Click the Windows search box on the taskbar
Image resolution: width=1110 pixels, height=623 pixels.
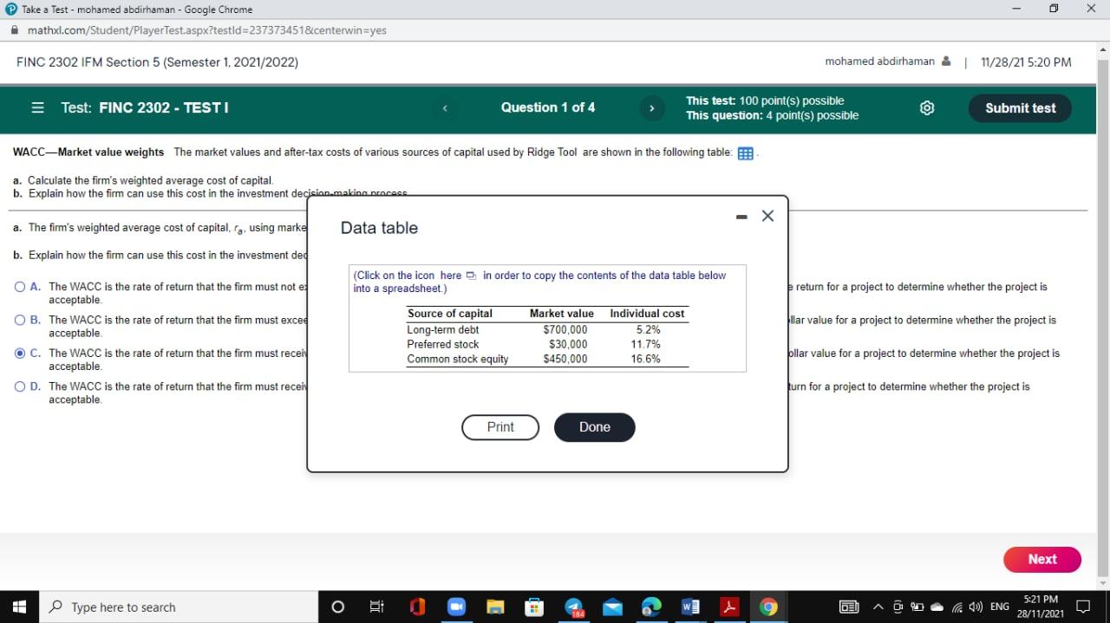pos(178,607)
